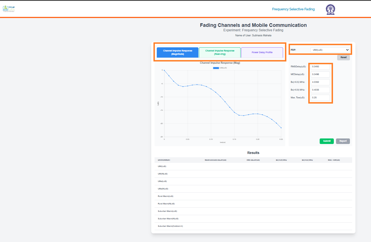Select the Bc(>0.5) MHz input box
Screen dimensions: 371x242
pos(320,82)
